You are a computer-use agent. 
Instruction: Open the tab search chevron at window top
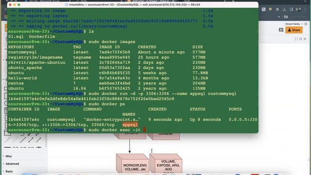click(305, 1)
